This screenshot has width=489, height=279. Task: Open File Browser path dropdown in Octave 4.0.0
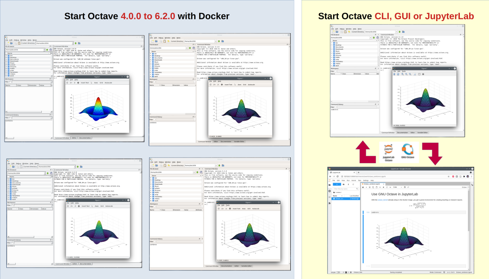pyautogui.click(x=44, y=49)
